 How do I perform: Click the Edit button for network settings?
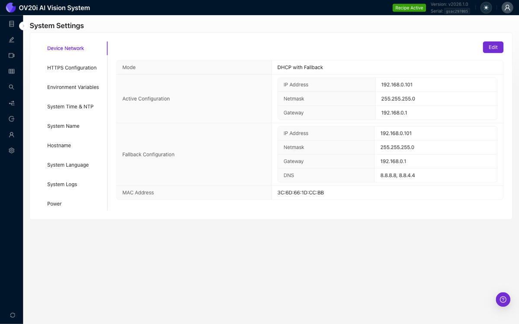click(x=493, y=48)
